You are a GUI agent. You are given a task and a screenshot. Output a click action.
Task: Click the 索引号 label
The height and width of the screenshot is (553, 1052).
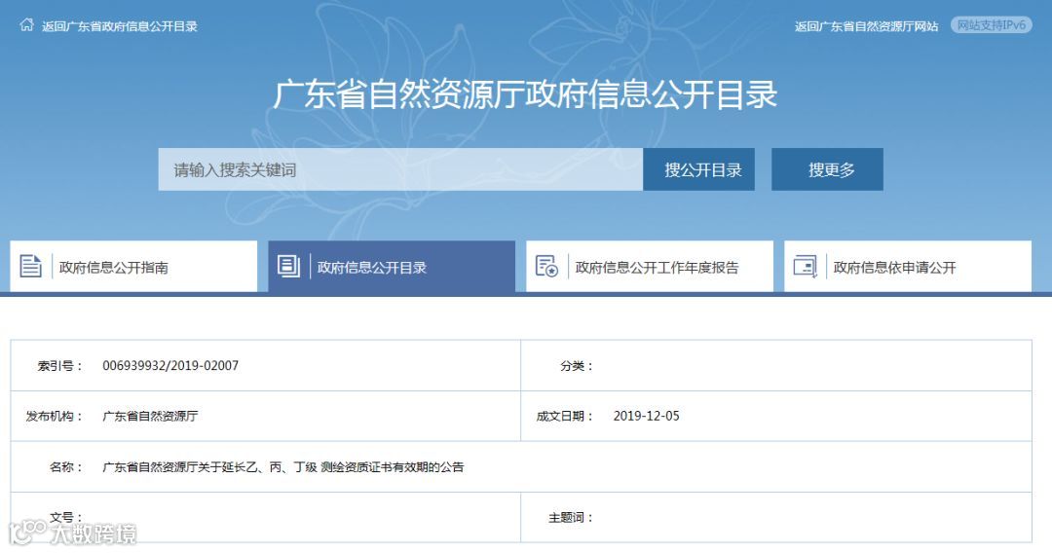pos(59,366)
